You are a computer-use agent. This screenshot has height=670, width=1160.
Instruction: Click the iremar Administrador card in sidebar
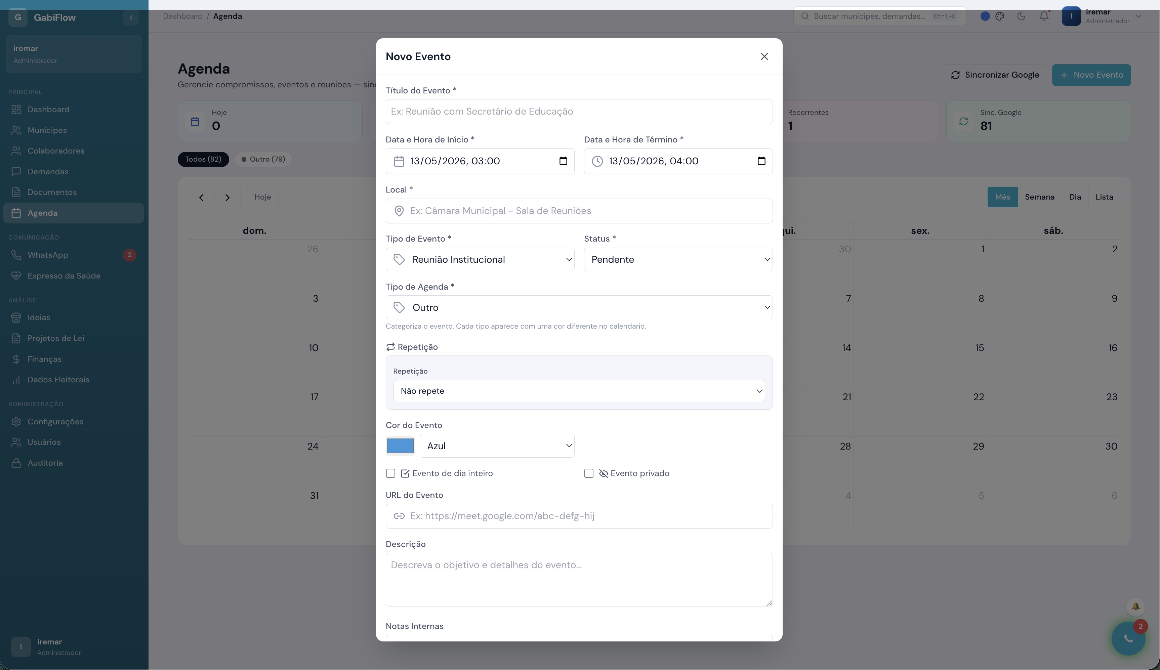click(74, 54)
